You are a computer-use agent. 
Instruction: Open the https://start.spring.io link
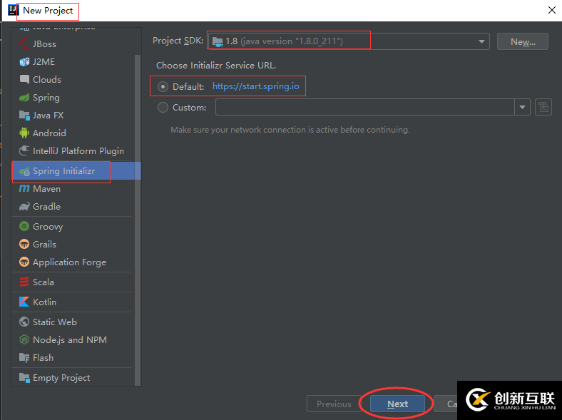(x=255, y=86)
